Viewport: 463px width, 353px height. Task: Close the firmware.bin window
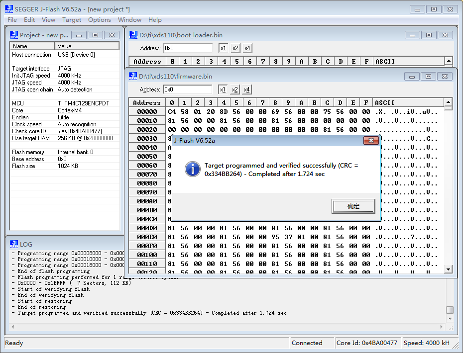445,77
